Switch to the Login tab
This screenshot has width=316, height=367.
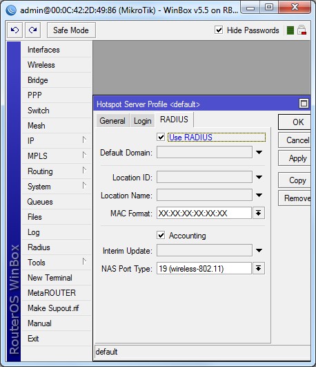click(142, 121)
